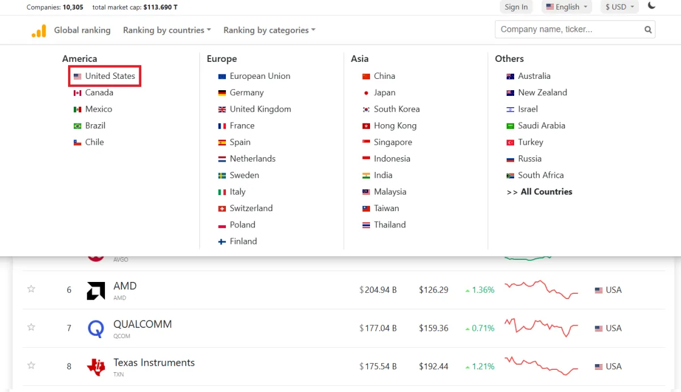Expand Ranking by categories menu
This screenshot has height=392, width=681.
(x=270, y=30)
